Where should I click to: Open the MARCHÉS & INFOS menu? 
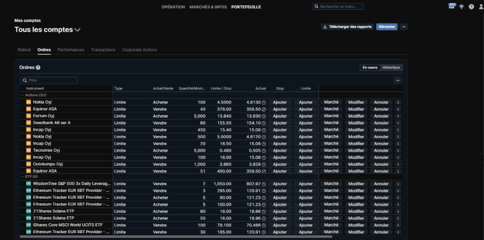[208, 7]
